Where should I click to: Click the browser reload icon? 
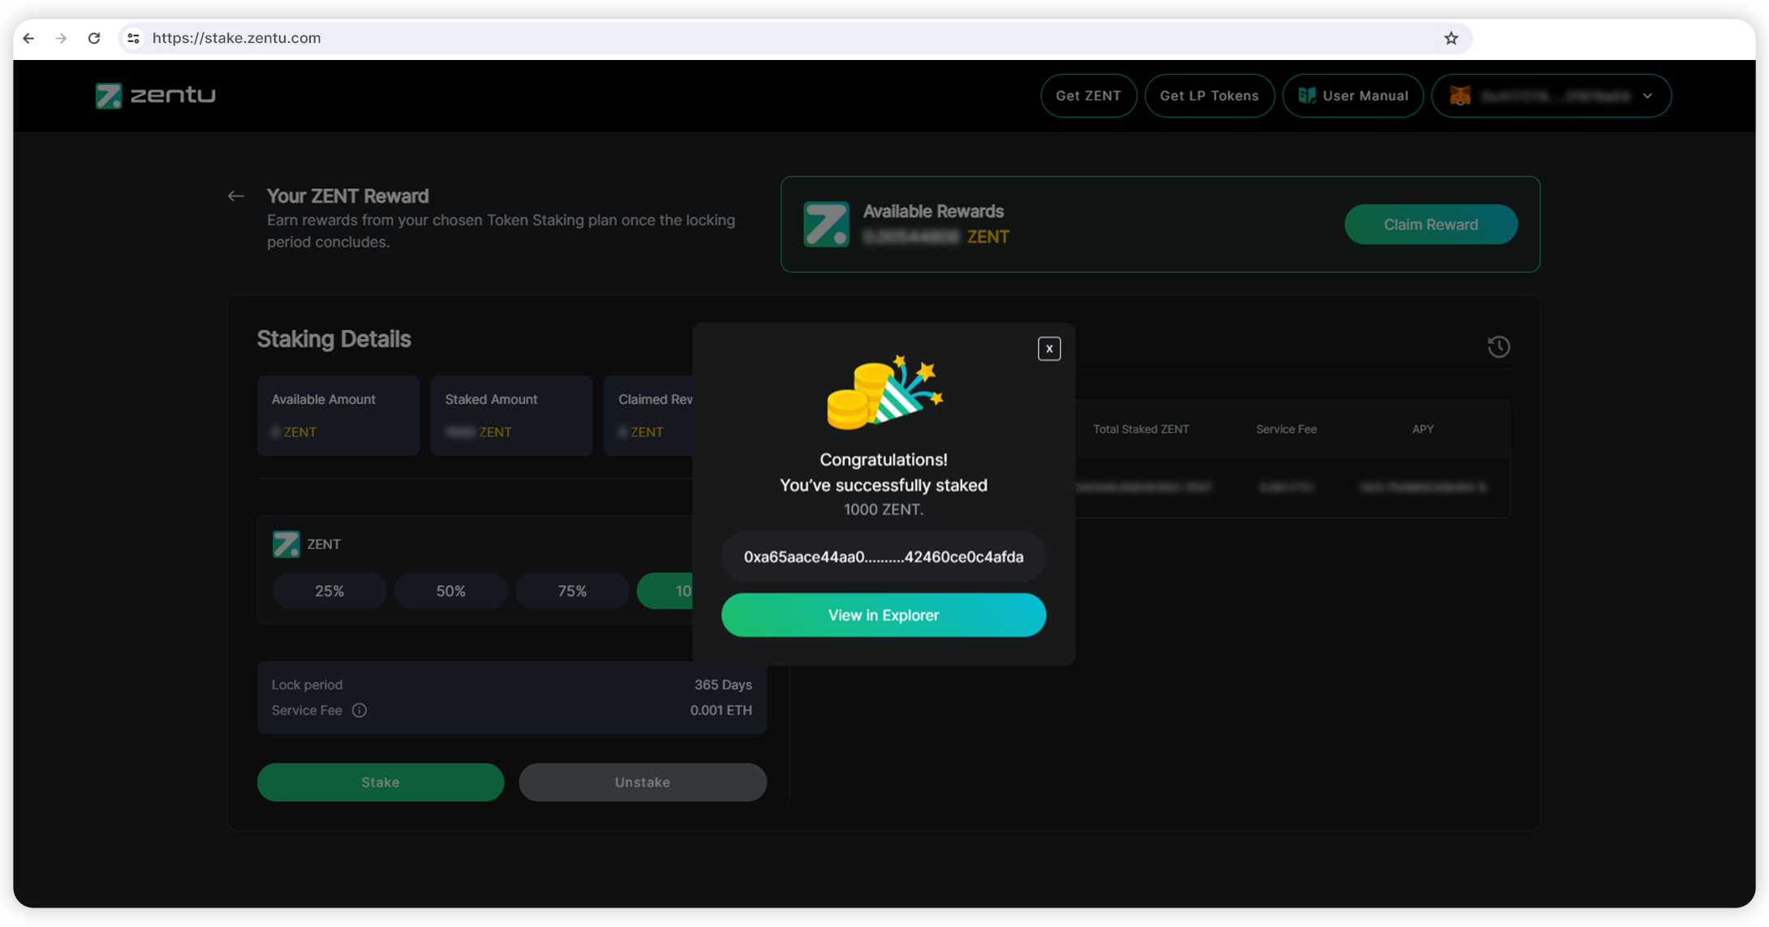tap(94, 38)
